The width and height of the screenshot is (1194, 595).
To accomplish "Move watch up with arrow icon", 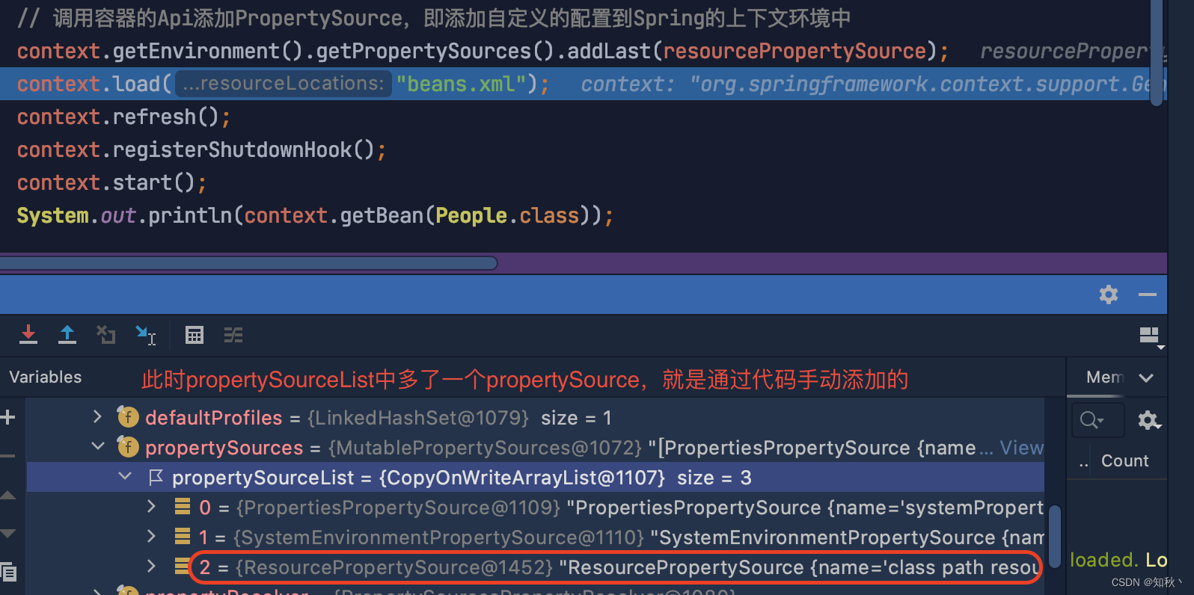I will coord(8,495).
